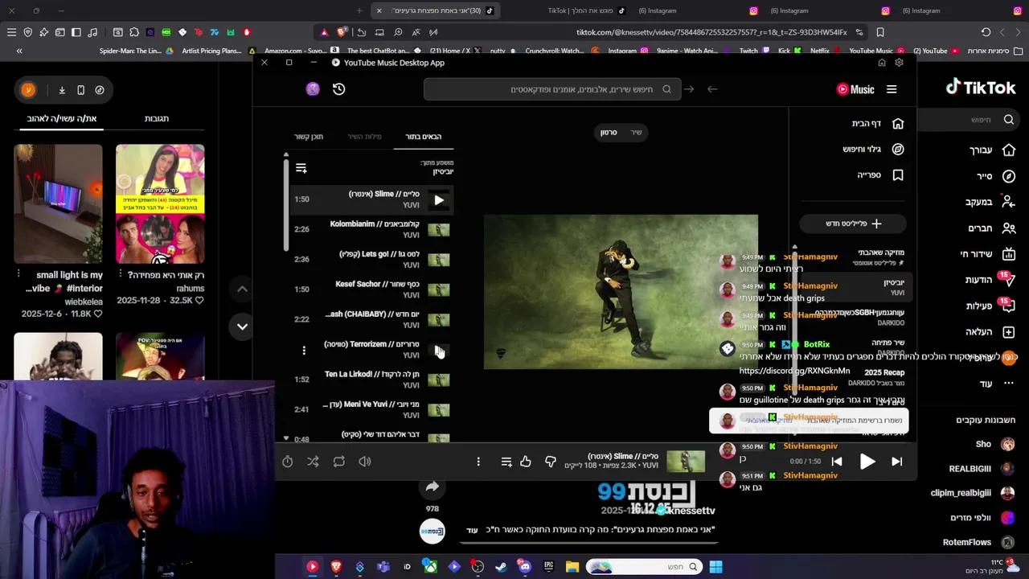Open Windows Start button
1029x579 pixels.
pos(715,567)
